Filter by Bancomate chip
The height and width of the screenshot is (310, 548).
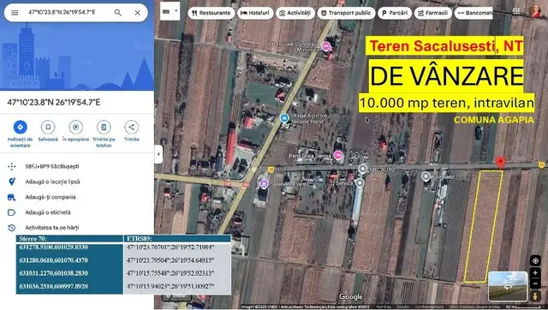pyautogui.click(x=474, y=13)
